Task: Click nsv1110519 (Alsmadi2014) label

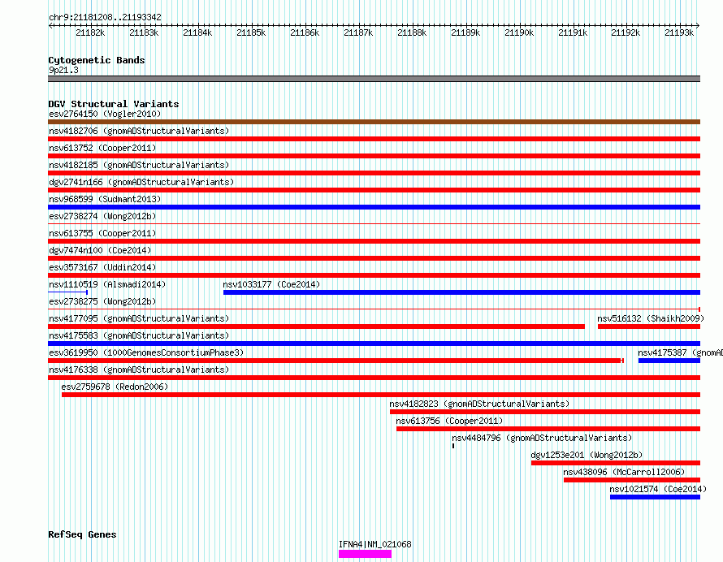Action: pyautogui.click(x=107, y=284)
